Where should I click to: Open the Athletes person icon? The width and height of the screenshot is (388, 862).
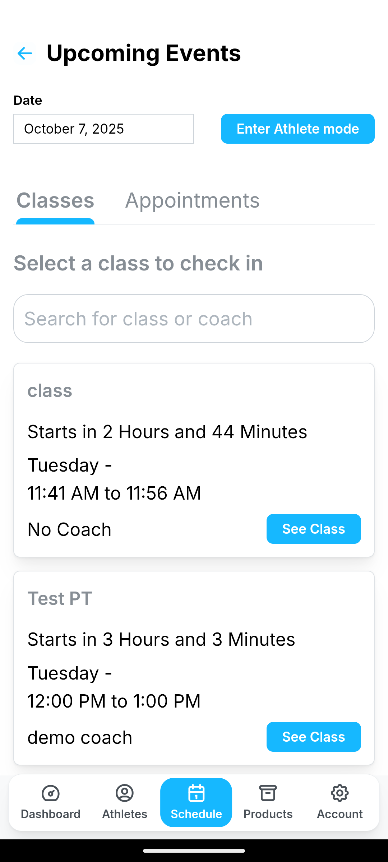pyautogui.click(x=125, y=793)
